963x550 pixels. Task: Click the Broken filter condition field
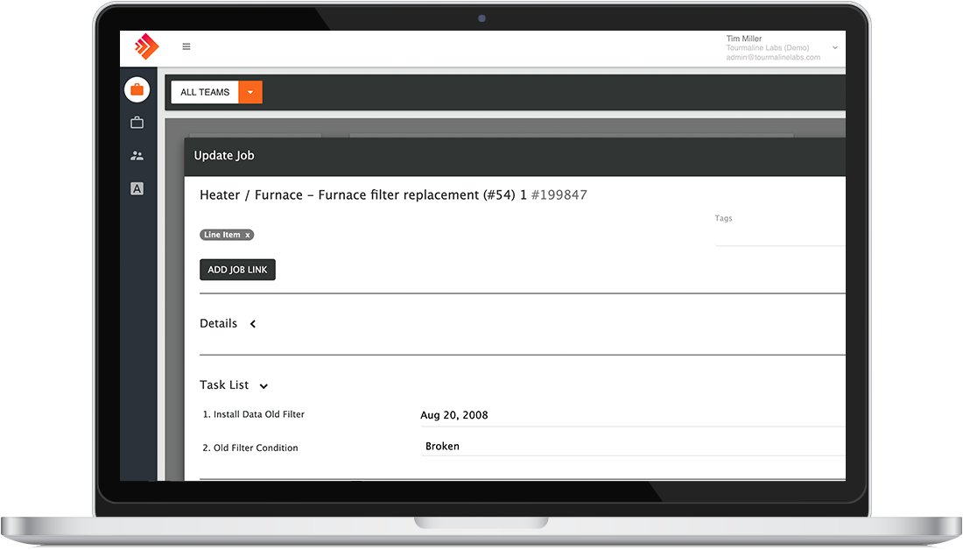click(x=443, y=446)
